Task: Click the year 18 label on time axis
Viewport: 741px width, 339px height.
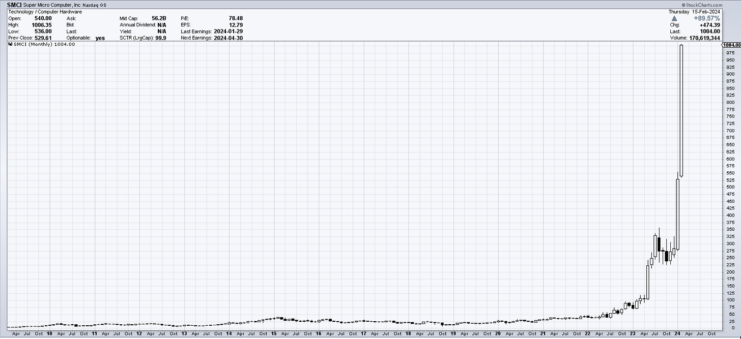Action: [x=408, y=334]
